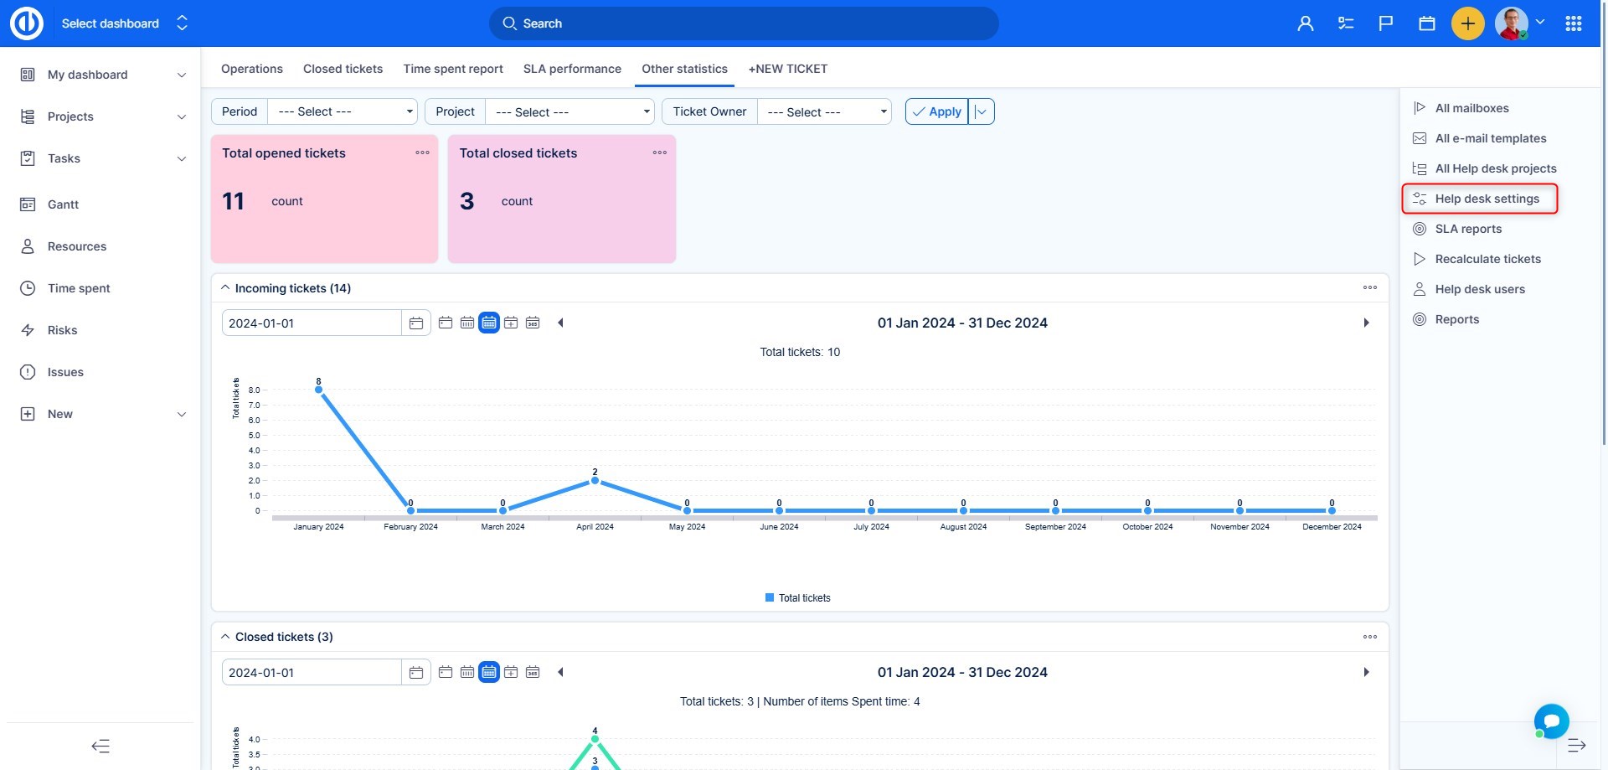Open the Ticket Owner select dropdown

coord(824,111)
